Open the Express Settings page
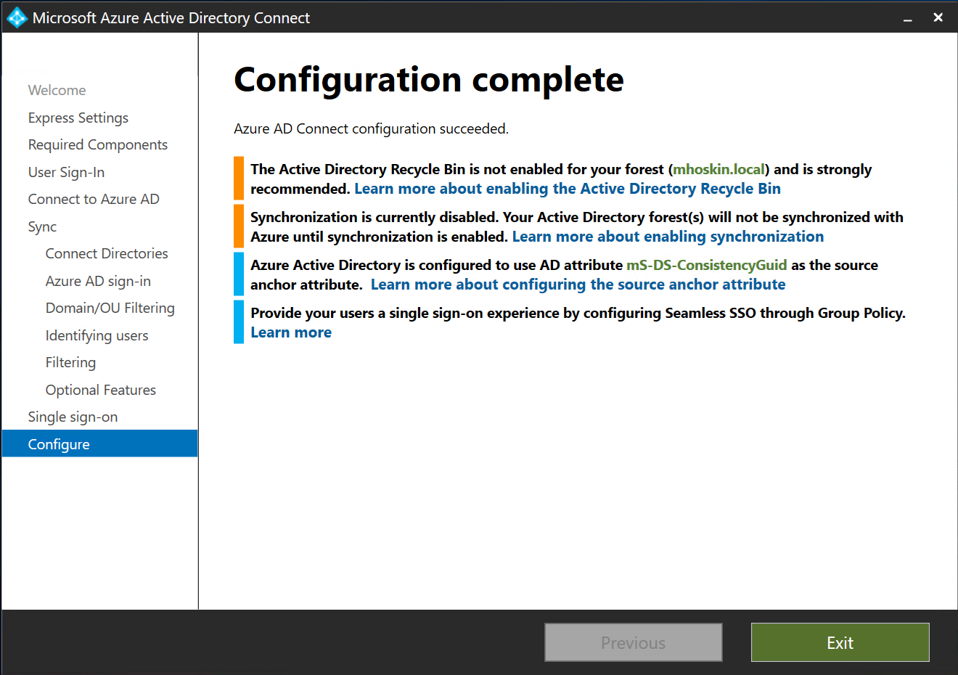Image resolution: width=958 pixels, height=675 pixels. click(x=78, y=118)
